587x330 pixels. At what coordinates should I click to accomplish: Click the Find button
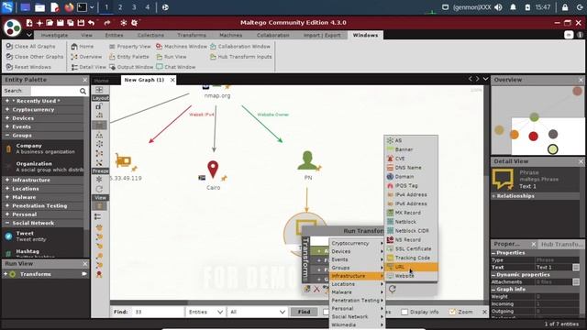coord(304,312)
